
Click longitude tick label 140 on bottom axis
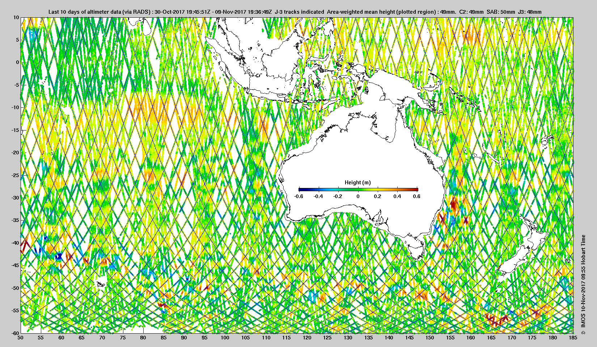389,338
